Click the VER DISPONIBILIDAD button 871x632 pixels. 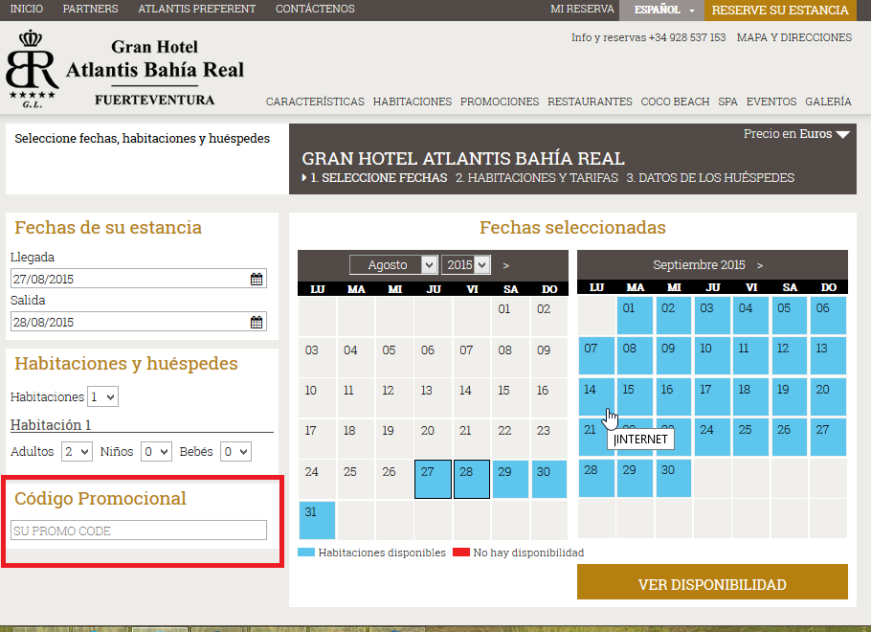click(712, 581)
